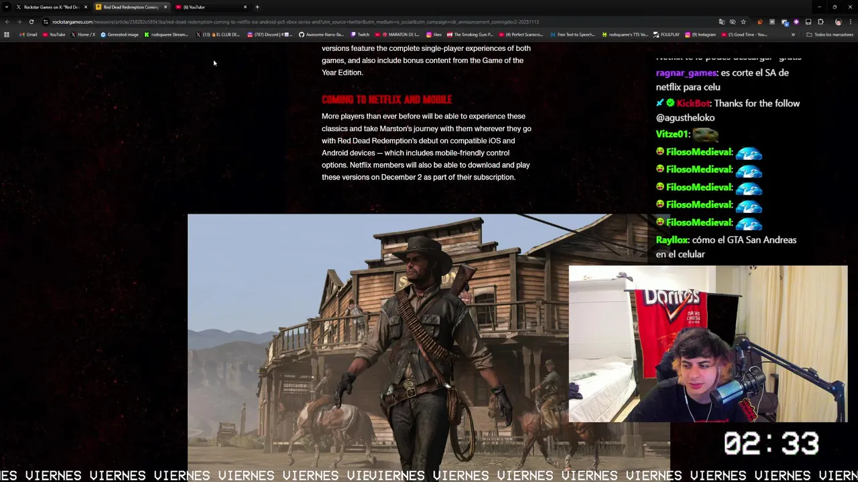The height and width of the screenshot is (482, 858).
Task: Expand hidden bookmarks with double chevron
Action: pos(793,34)
